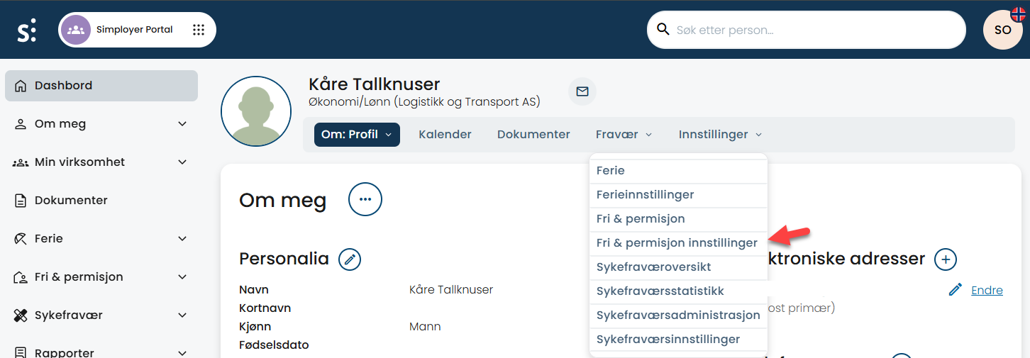Image resolution: width=1030 pixels, height=358 pixels.
Task: Click the envelope email icon beside name
Action: point(582,91)
